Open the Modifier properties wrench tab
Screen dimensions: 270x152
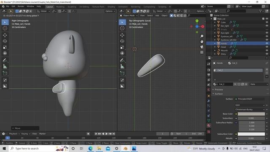(209, 101)
